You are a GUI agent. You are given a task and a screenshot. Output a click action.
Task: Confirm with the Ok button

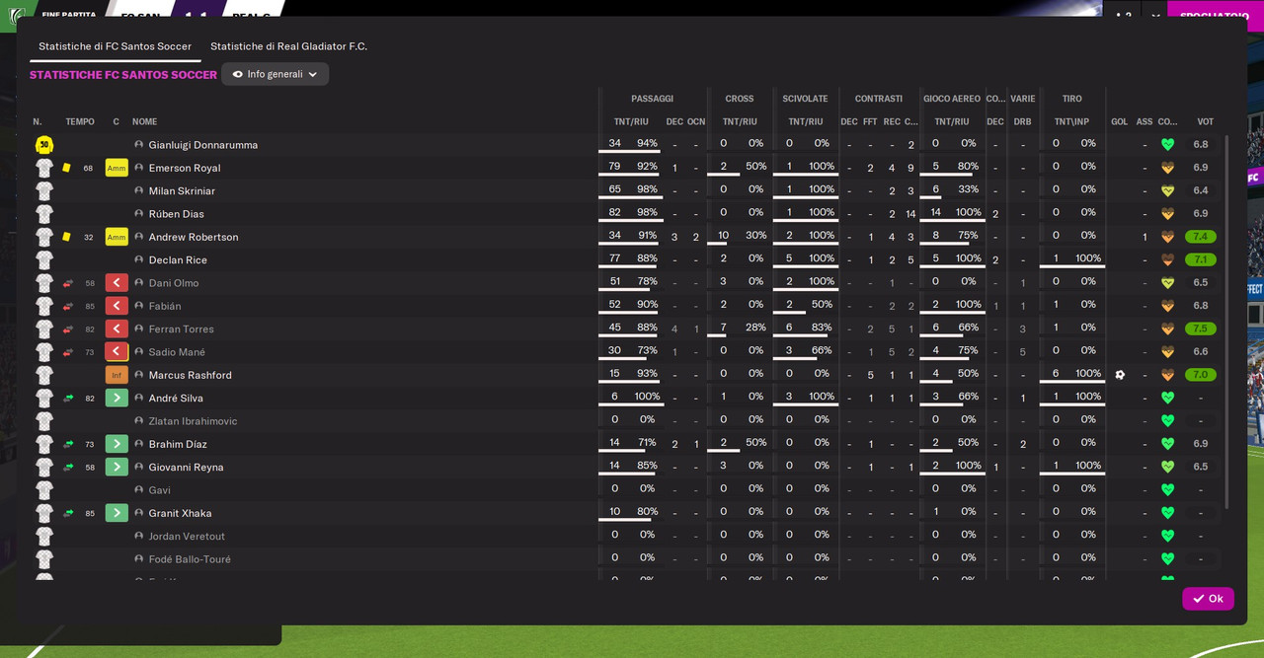click(1208, 599)
